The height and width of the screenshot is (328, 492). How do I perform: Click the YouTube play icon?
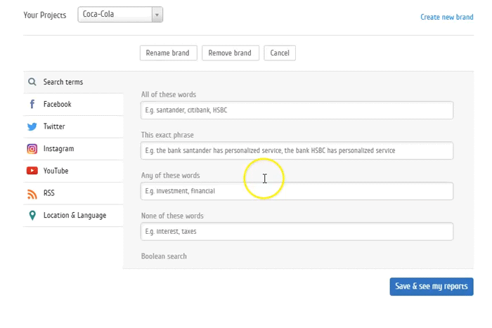pos(32,171)
